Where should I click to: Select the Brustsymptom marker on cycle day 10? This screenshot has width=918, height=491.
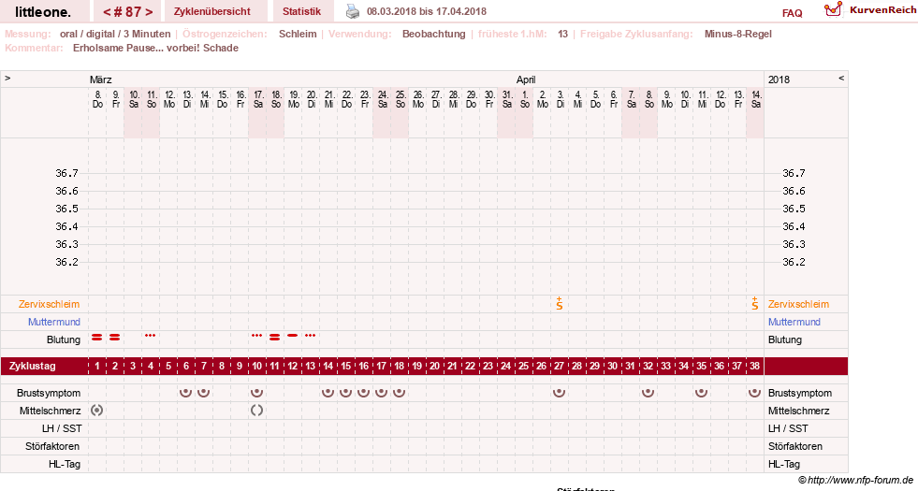click(256, 393)
